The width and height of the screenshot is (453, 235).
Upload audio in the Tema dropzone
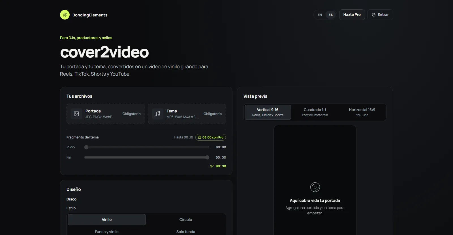click(x=187, y=114)
